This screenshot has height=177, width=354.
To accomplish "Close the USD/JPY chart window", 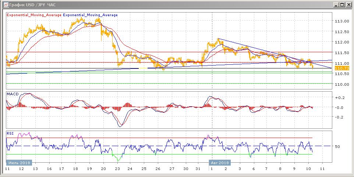I will [348, 4].
